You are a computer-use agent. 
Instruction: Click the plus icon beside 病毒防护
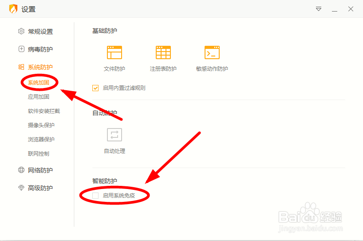coord(21,49)
